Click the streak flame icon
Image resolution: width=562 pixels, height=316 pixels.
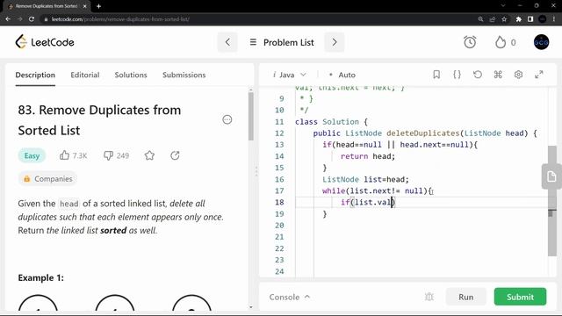501,42
